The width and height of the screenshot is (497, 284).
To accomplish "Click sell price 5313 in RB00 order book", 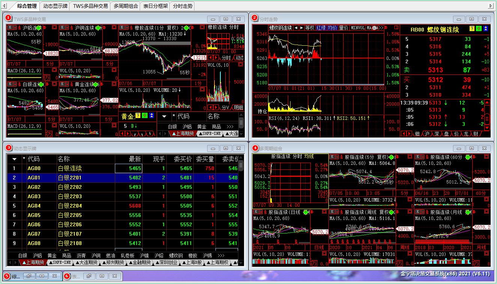I will coord(435,70).
